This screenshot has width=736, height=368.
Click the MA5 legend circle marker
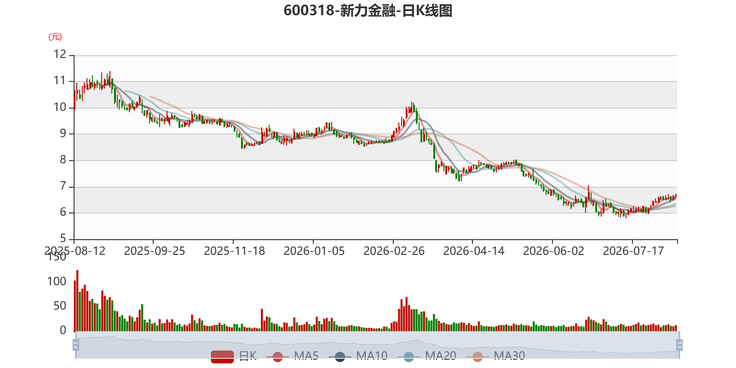pyautogui.click(x=277, y=356)
